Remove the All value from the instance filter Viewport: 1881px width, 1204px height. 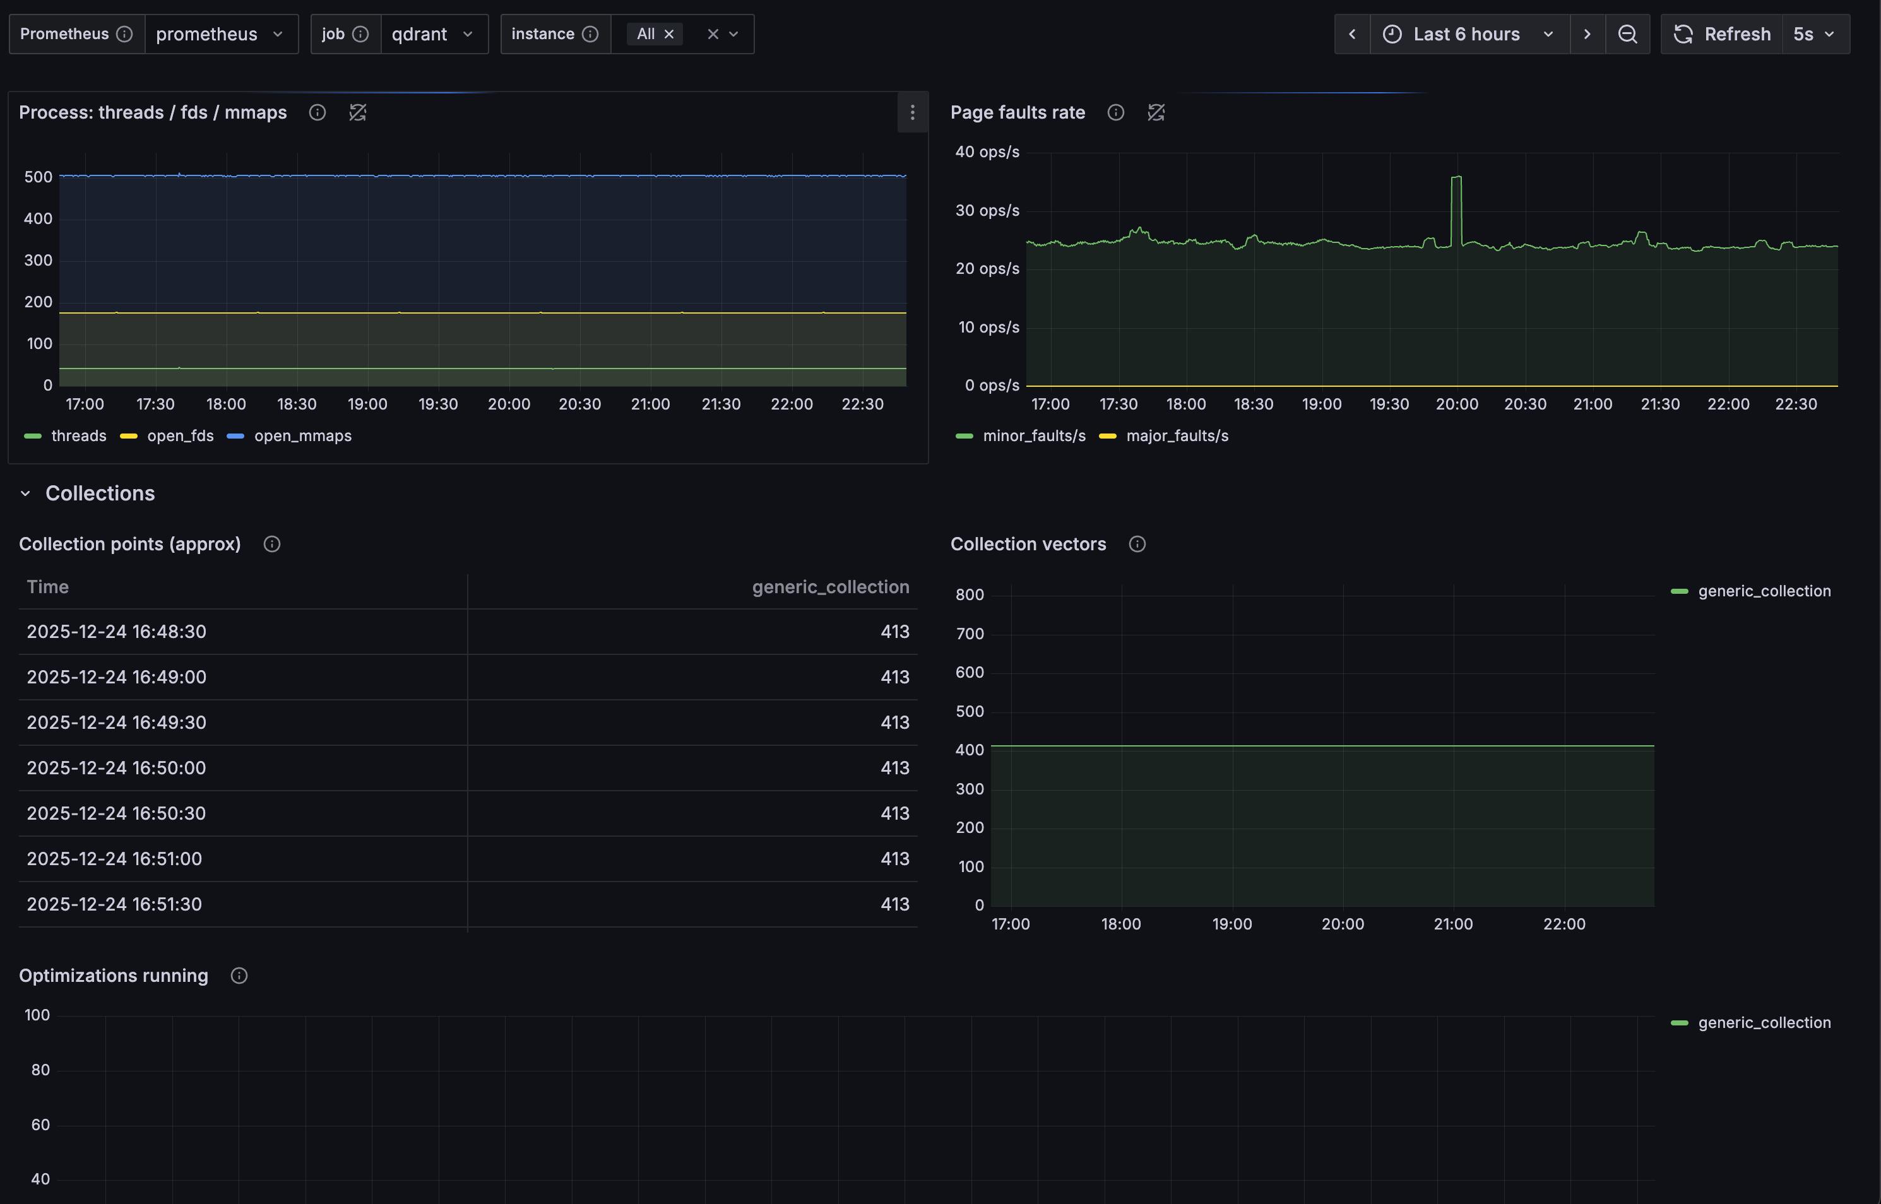pyautogui.click(x=669, y=35)
